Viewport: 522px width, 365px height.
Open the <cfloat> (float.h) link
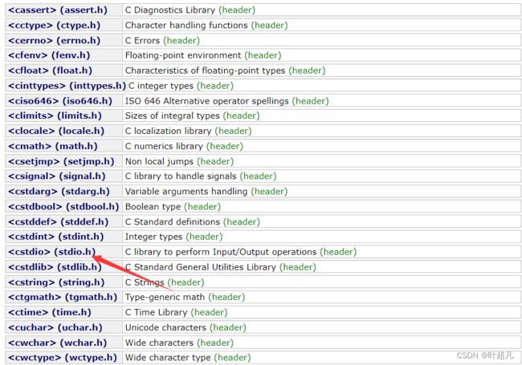(50, 71)
